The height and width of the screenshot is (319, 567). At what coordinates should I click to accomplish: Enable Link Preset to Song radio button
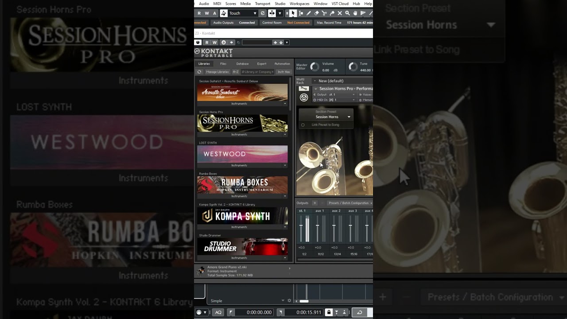point(303,125)
